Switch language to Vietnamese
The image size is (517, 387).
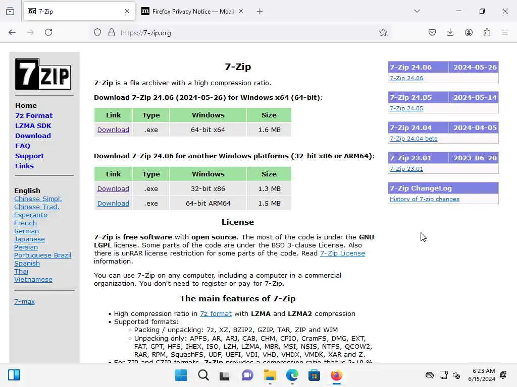tap(33, 279)
